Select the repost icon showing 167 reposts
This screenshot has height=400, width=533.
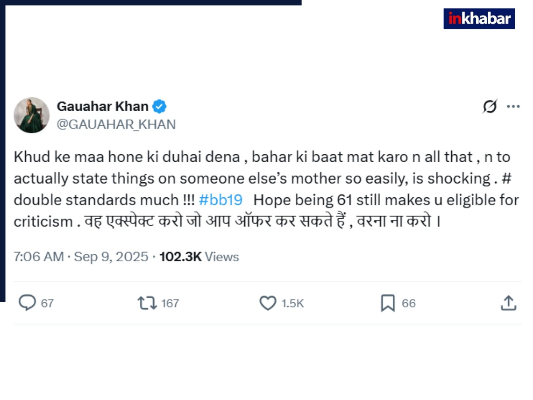pos(146,304)
